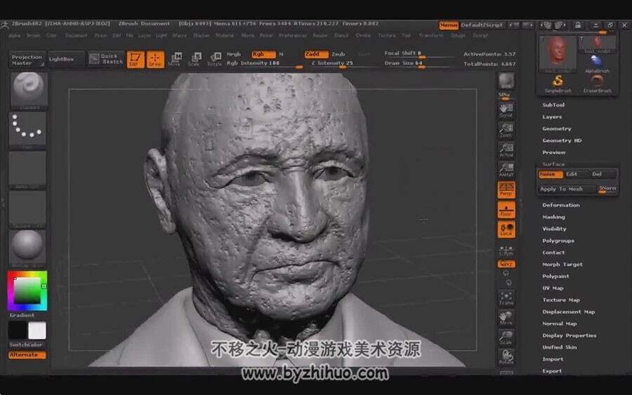Viewport: 632px width, 395px height.
Task: Expand the Deformation section
Action: click(560, 205)
